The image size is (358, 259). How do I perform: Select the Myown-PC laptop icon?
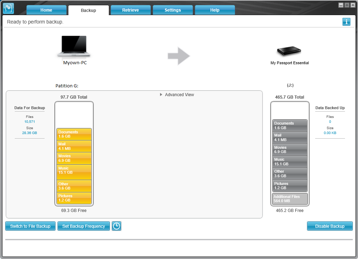tap(74, 46)
